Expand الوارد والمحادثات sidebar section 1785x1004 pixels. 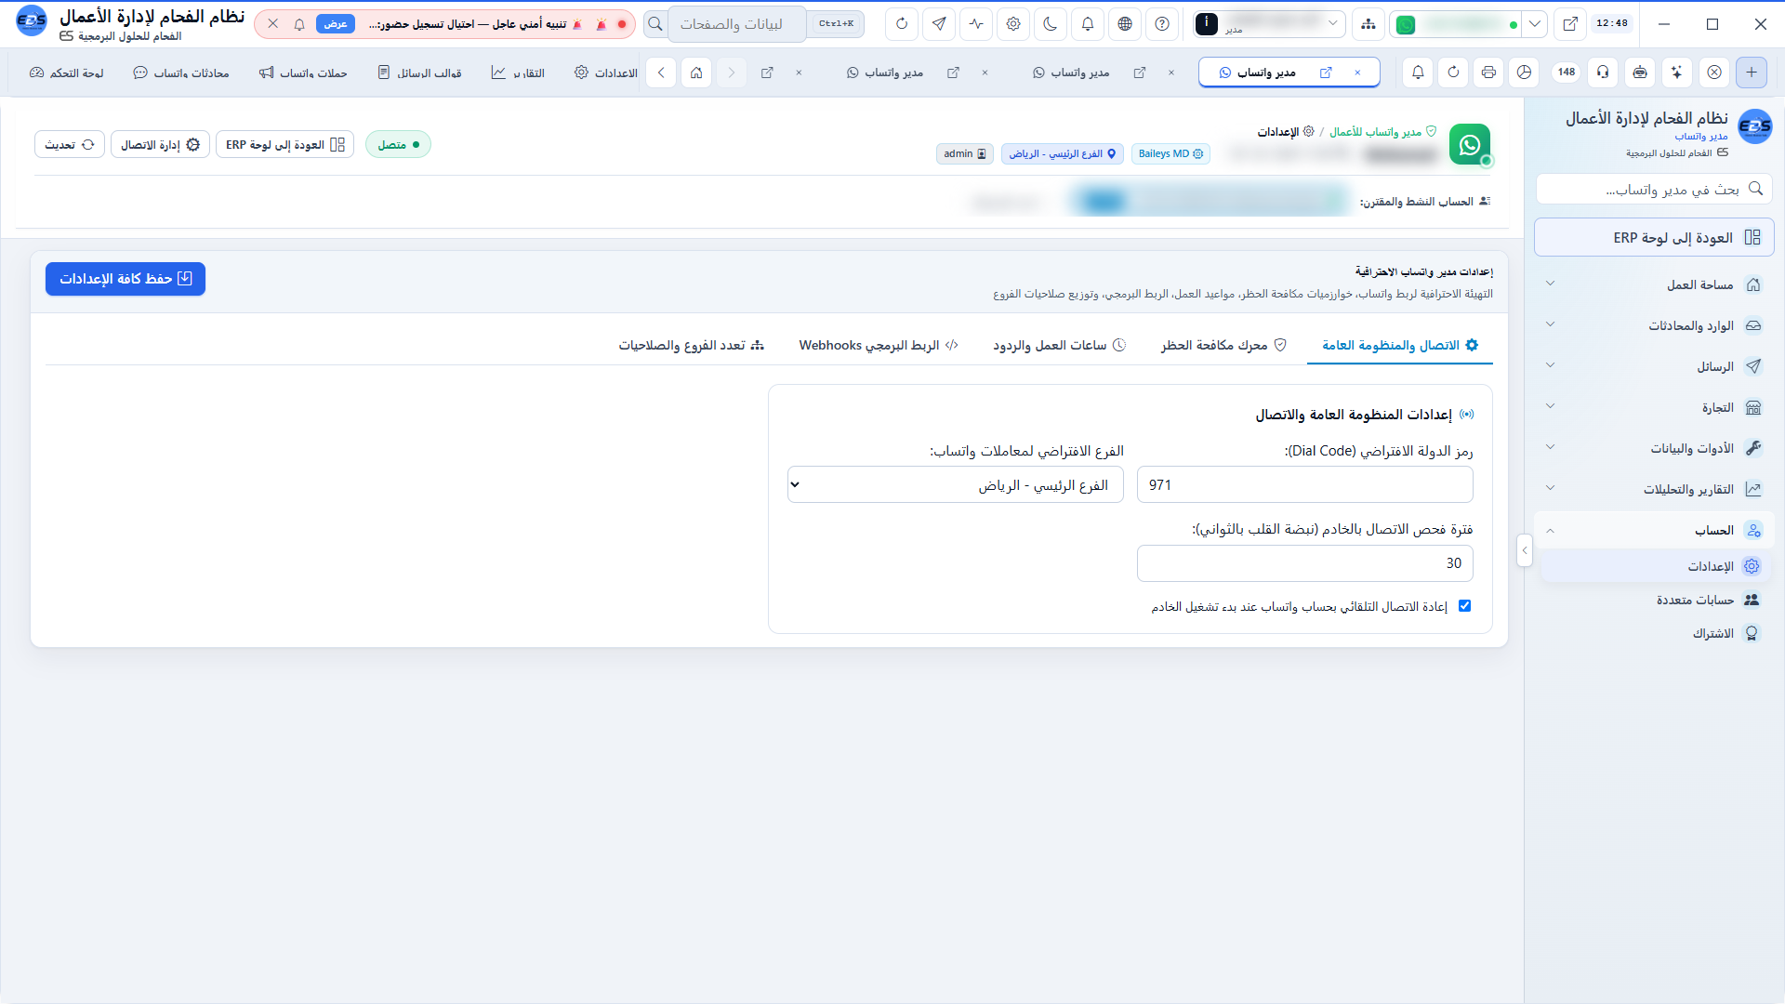(1654, 326)
